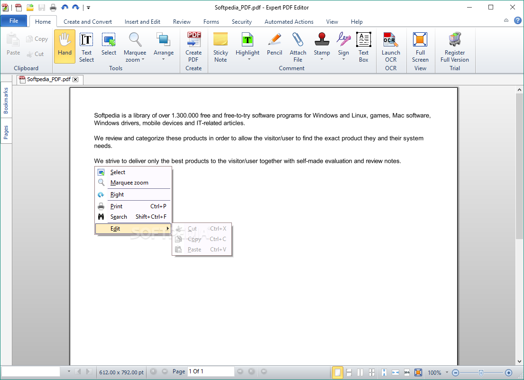Open the Automated Actions tab
This screenshot has width=524, height=380.
289,22
